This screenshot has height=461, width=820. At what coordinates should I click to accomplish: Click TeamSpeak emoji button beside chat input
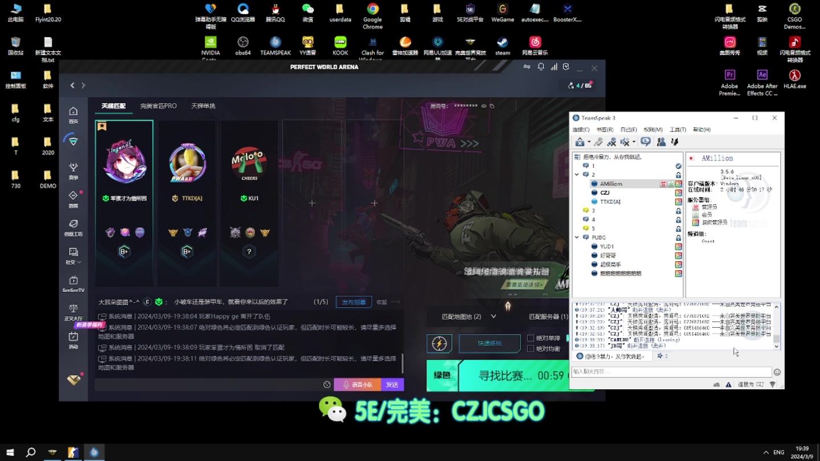[777, 372]
